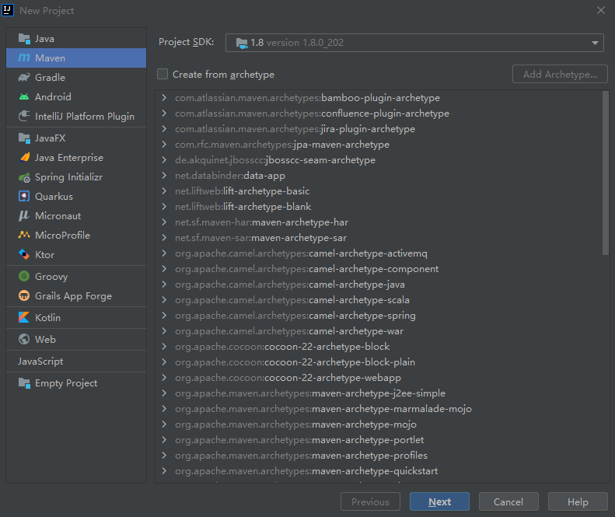
Task: Expand net.databinder data-app node
Action: pos(164,176)
